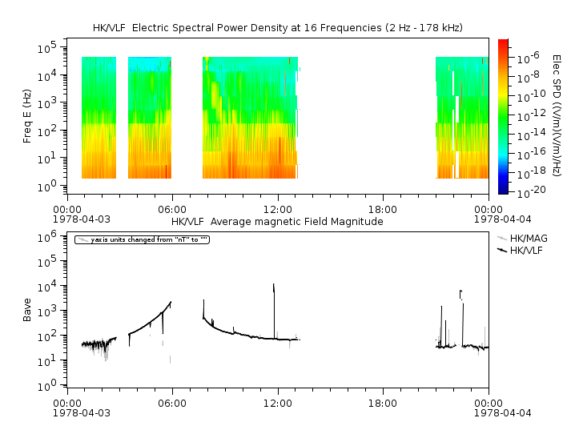Click the yaxis units changed annotation box

(x=142, y=239)
